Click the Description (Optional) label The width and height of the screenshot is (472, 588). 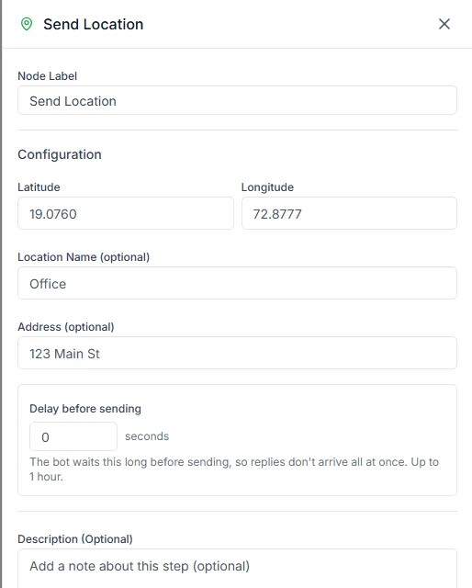[x=75, y=539]
